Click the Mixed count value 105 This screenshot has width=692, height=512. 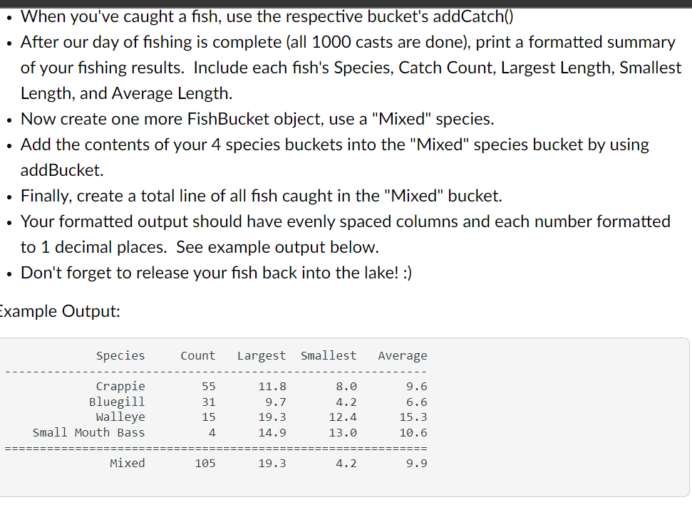[x=205, y=463]
